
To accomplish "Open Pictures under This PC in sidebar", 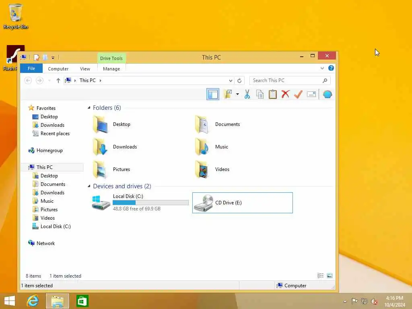I will (49, 209).
